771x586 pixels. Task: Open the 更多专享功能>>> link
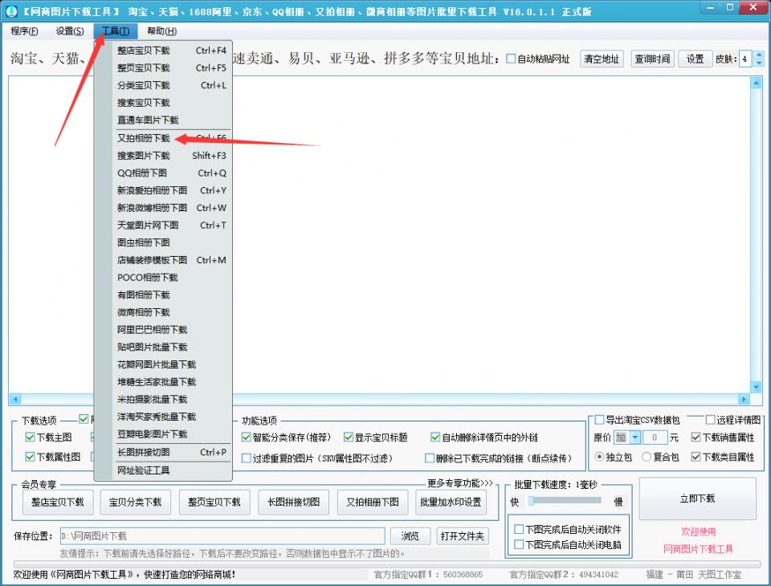click(459, 482)
